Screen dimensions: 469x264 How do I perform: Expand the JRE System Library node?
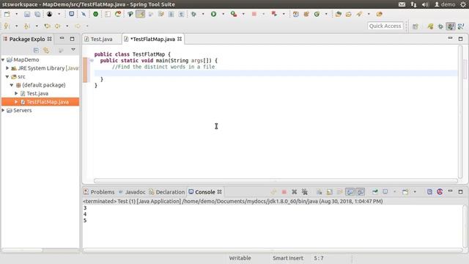(x=7, y=68)
